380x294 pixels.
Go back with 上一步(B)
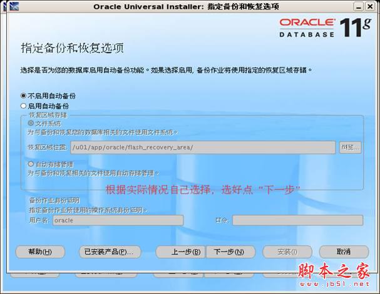(x=180, y=252)
